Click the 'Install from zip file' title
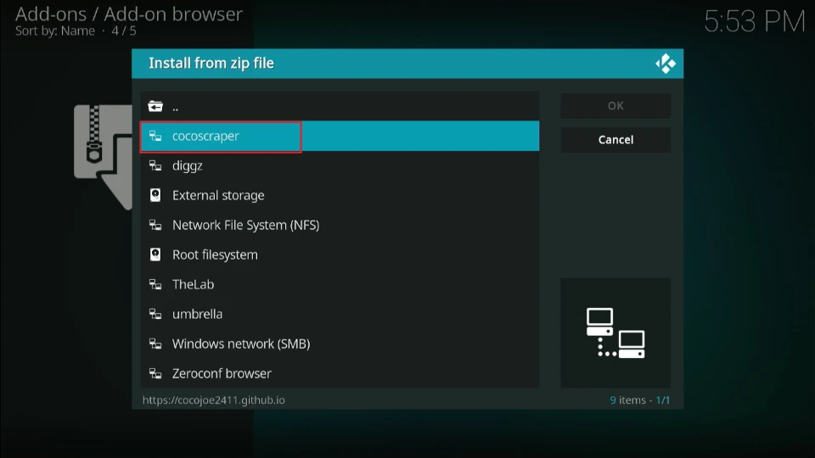The width and height of the screenshot is (815, 458). pos(211,64)
